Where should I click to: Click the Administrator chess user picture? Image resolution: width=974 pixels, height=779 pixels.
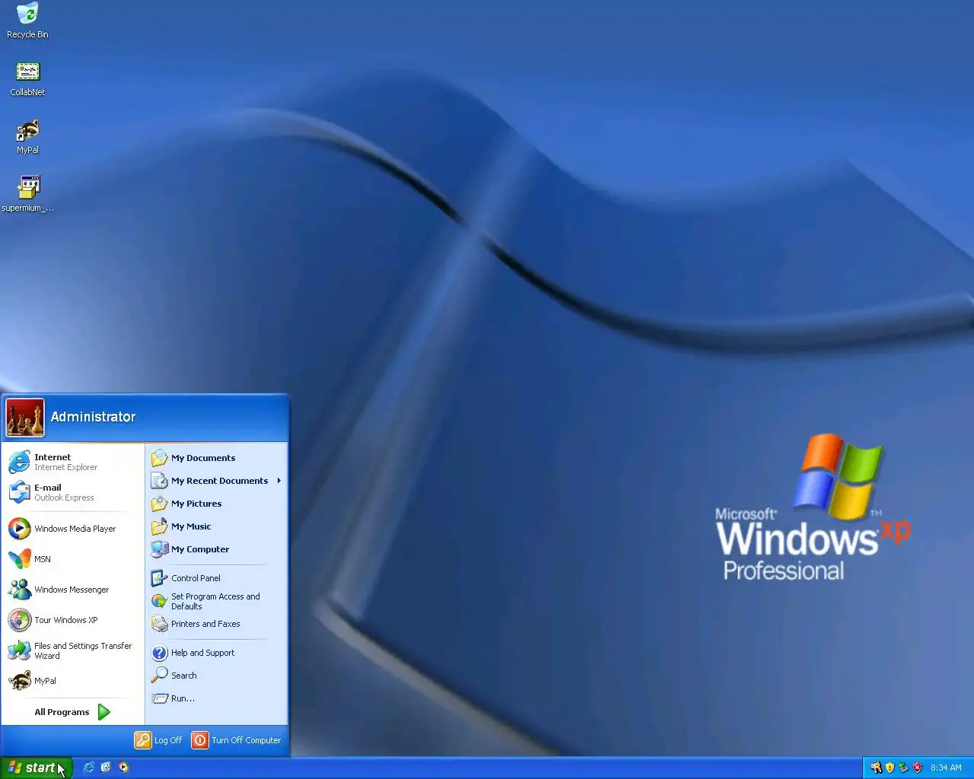[x=25, y=418]
